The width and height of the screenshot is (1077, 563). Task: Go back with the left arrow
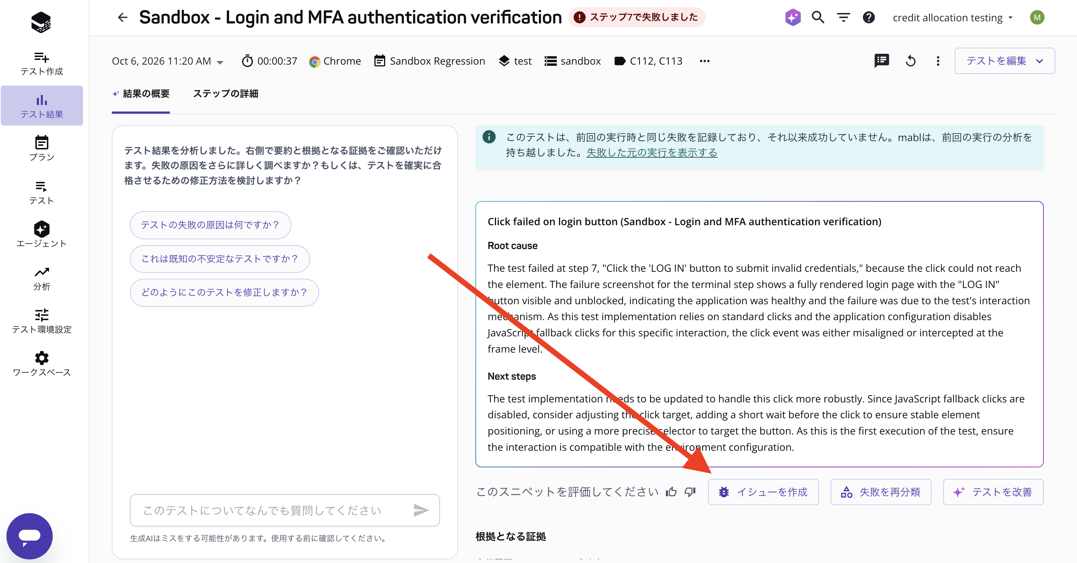[x=123, y=18]
